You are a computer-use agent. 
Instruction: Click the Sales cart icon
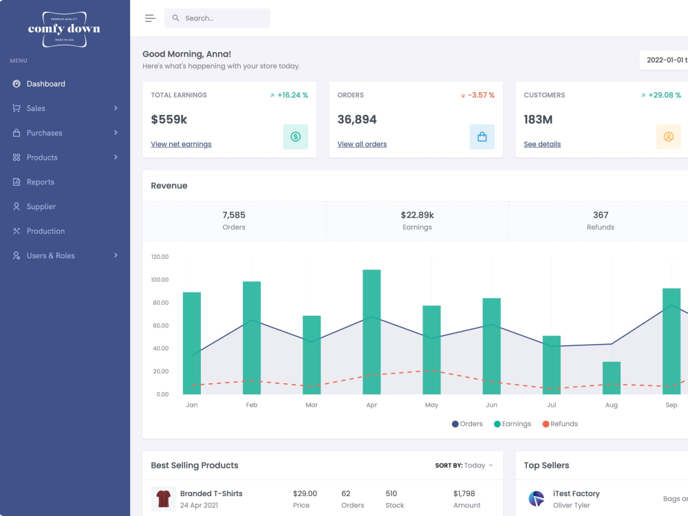point(17,108)
